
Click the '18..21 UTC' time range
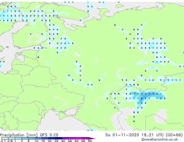click(x=152, y=135)
